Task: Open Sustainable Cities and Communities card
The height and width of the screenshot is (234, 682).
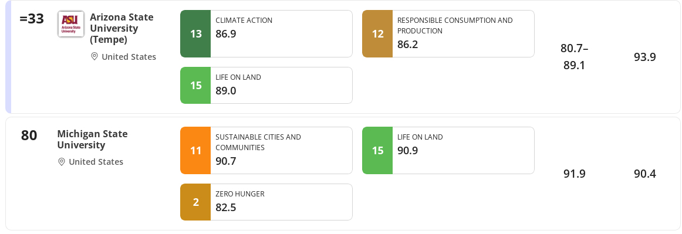Action: click(x=266, y=151)
